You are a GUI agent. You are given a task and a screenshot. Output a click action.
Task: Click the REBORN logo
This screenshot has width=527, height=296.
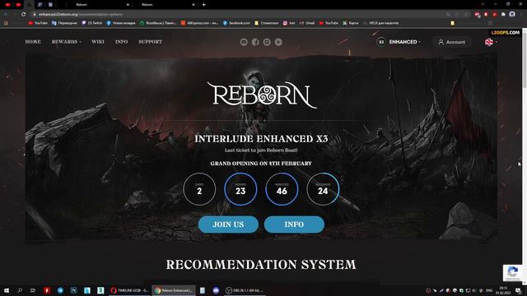(x=262, y=95)
